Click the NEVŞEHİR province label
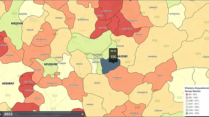 point(50,64)
